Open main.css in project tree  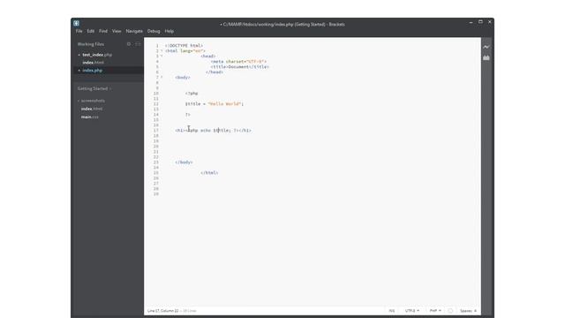pos(89,117)
